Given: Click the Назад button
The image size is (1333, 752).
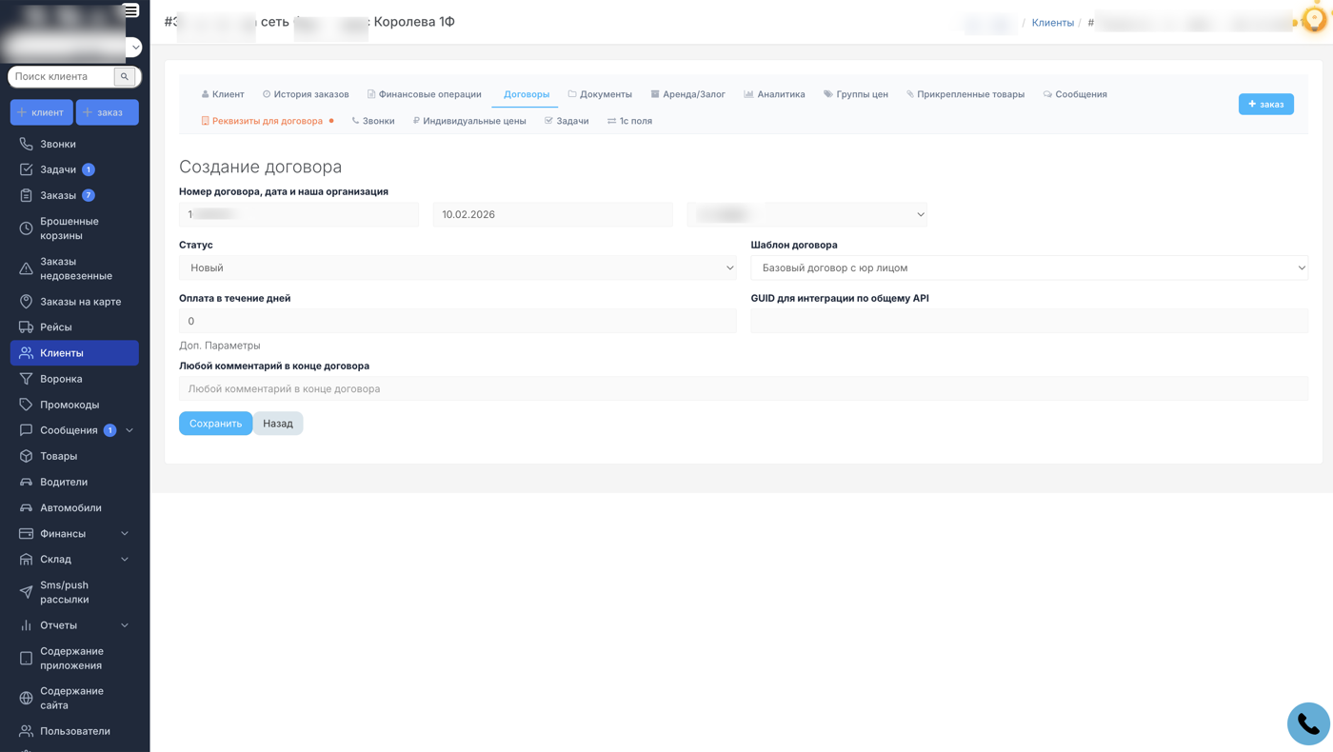Looking at the screenshot, I should [x=278, y=424].
